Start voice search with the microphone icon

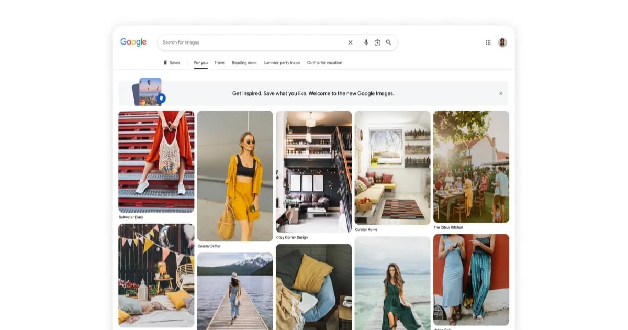click(x=366, y=42)
